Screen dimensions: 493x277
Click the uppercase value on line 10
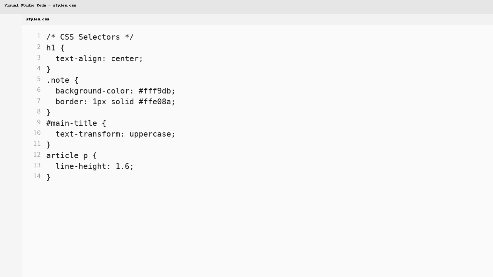click(150, 134)
